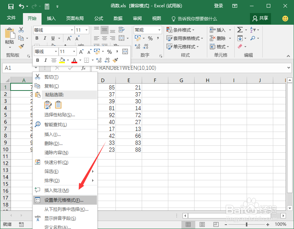Click mini toolbar center align icon
This screenshot has height=229, width=294.
coord(54,60)
